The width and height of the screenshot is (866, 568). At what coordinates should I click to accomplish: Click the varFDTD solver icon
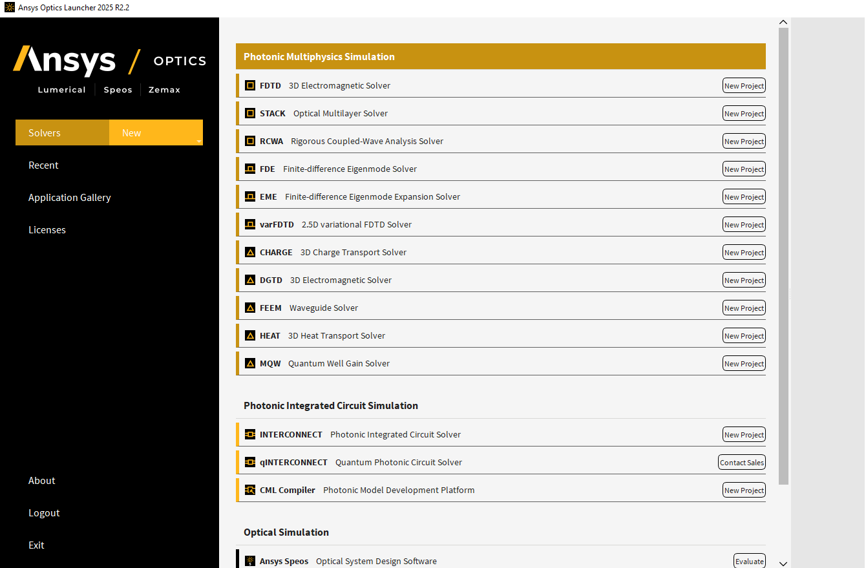pyautogui.click(x=250, y=224)
